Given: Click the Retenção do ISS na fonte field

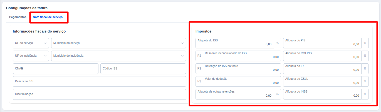Looking at the screenshot, I should [241, 69].
